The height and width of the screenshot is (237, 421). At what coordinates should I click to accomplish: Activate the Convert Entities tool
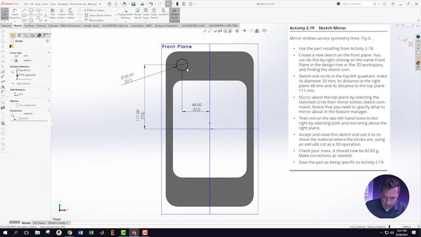(61, 14)
